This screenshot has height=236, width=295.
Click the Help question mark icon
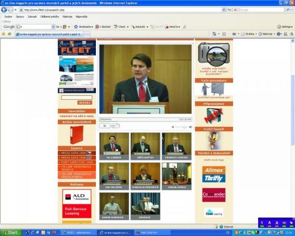point(279,34)
